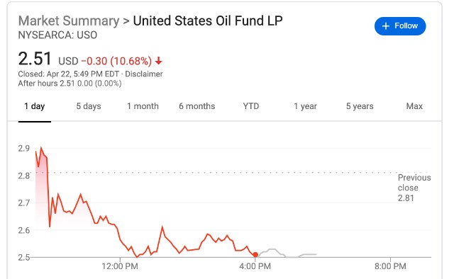Switch to the 1 month range
The width and height of the screenshot is (454, 279).
coord(143,106)
